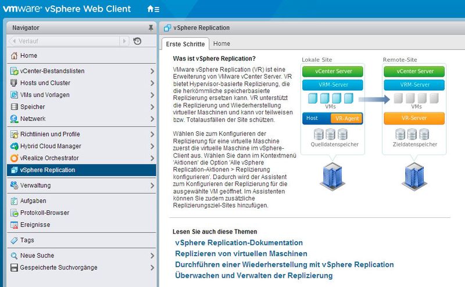
Task: Click the Netzwerk globe icon
Action: pos(14,119)
